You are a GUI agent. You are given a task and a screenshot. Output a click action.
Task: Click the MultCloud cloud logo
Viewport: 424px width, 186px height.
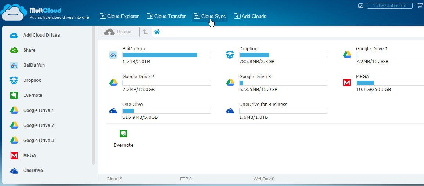(x=14, y=12)
